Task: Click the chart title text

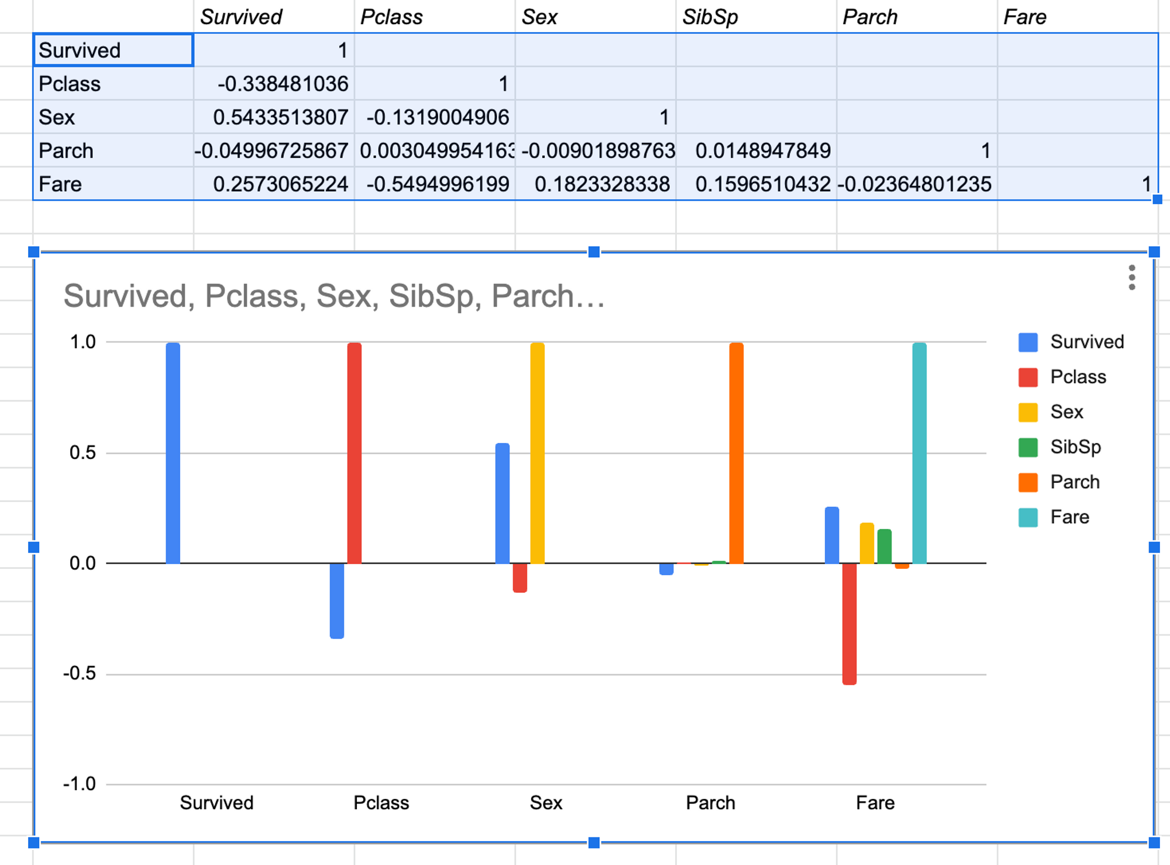Action: click(333, 296)
